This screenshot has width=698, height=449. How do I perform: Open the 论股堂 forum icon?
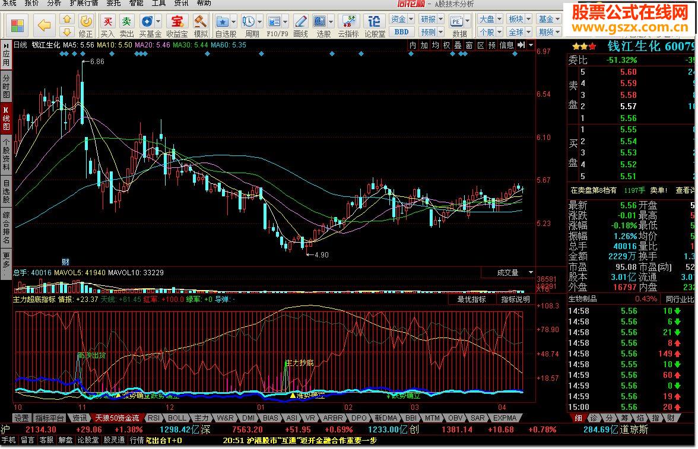(375, 26)
